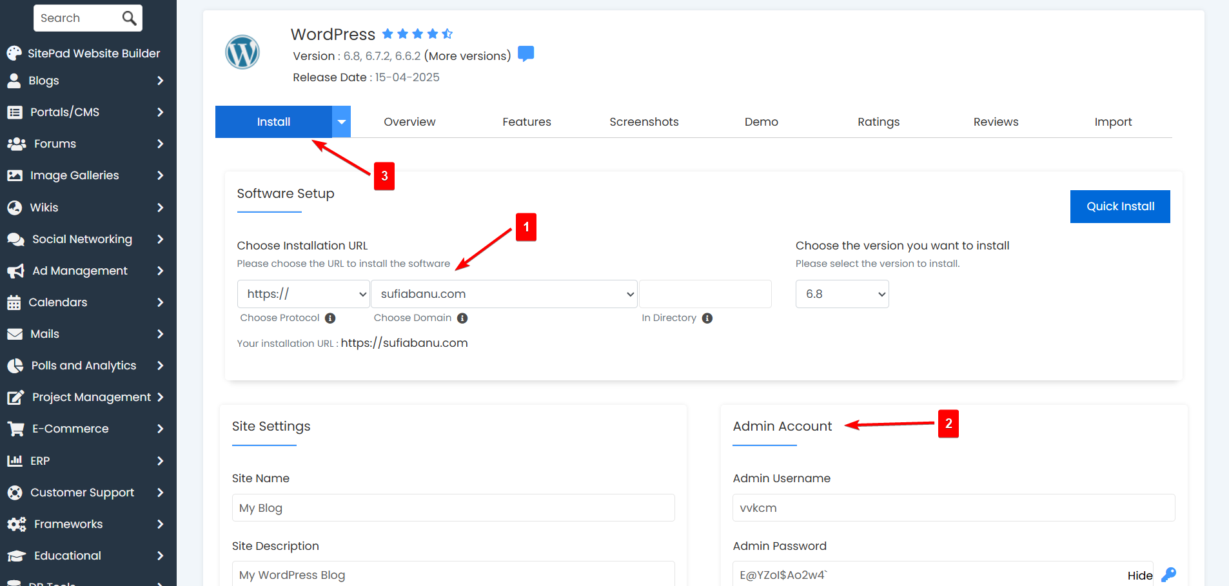Click the Site Description field
Image resolution: width=1229 pixels, height=586 pixels.
coord(453,574)
